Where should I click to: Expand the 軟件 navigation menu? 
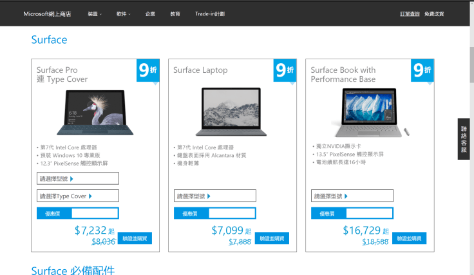coord(124,14)
